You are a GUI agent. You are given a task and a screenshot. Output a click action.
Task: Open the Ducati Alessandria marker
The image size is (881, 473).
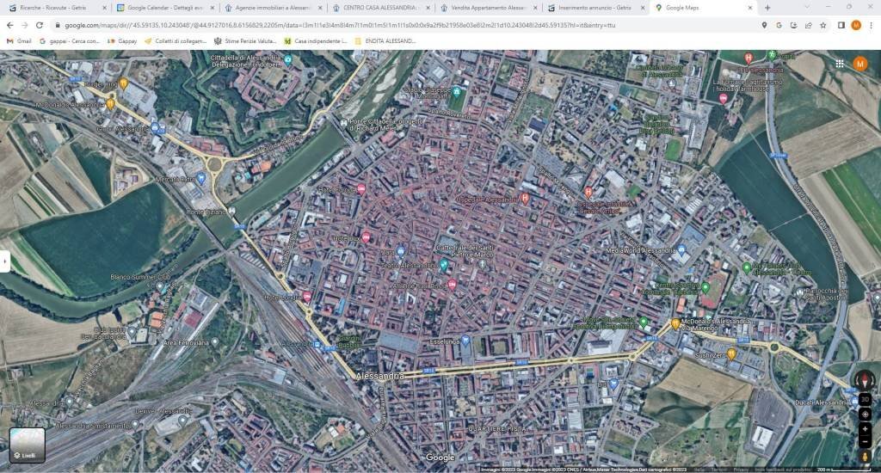(x=854, y=401)
